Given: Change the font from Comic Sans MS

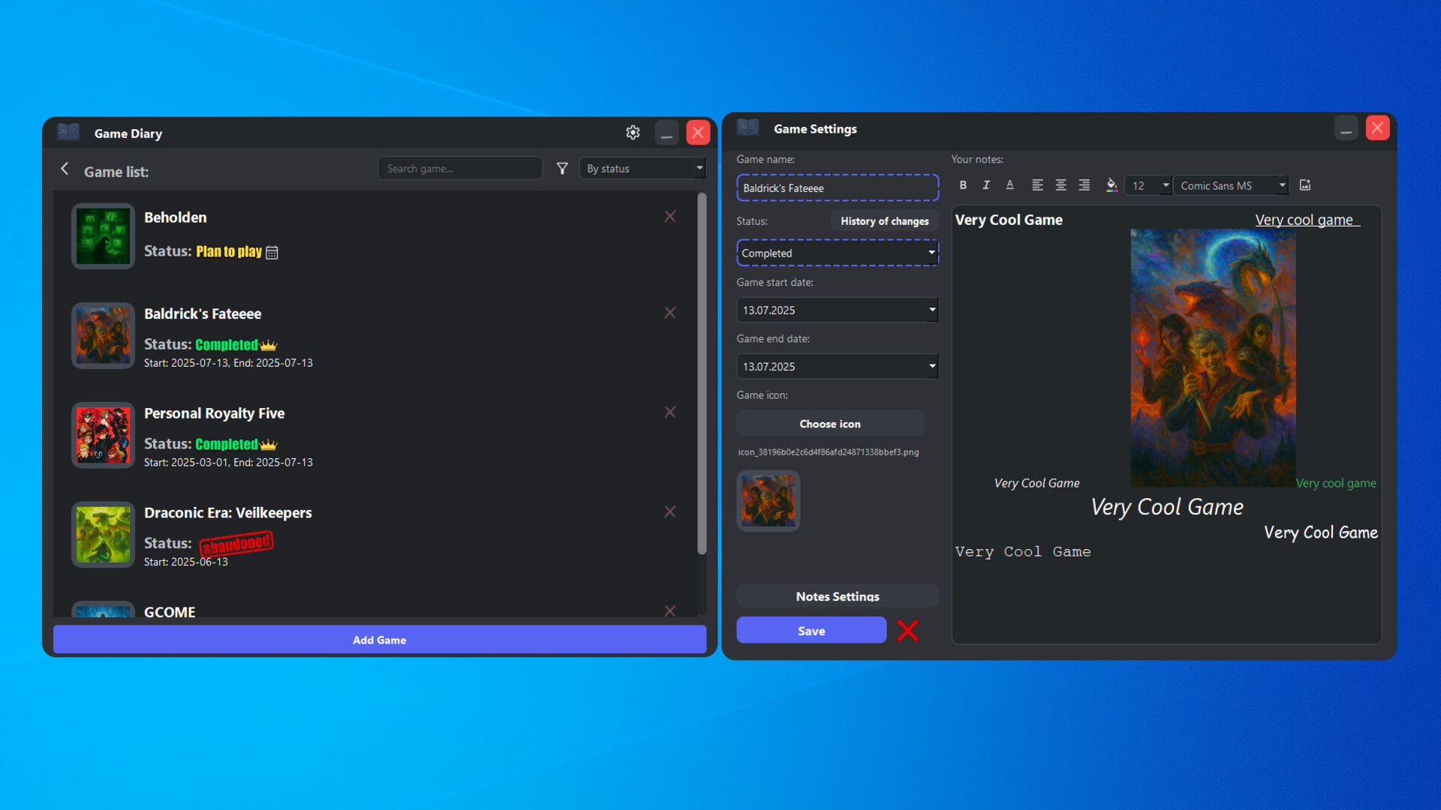Looking at the screenshot, I should pyautogui.click(x=1231, y=185).
